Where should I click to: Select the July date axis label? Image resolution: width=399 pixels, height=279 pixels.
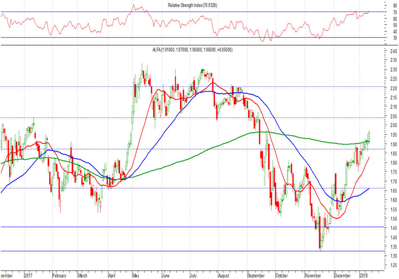click(193, 276)
